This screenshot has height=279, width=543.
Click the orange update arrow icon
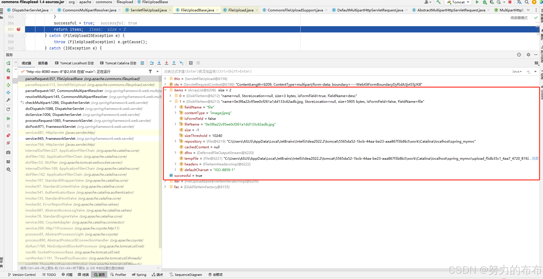coord(534,2)
